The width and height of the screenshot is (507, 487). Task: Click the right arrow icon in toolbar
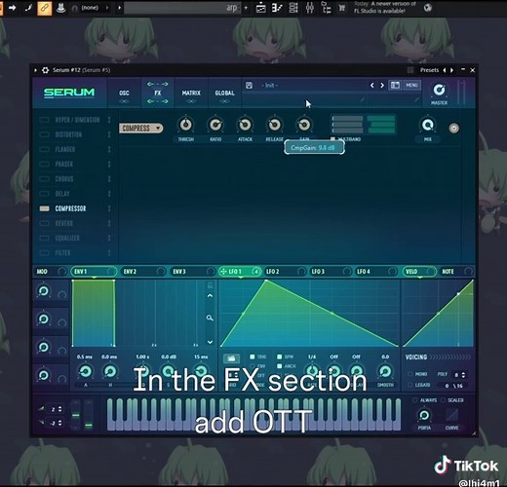[12, 8]
